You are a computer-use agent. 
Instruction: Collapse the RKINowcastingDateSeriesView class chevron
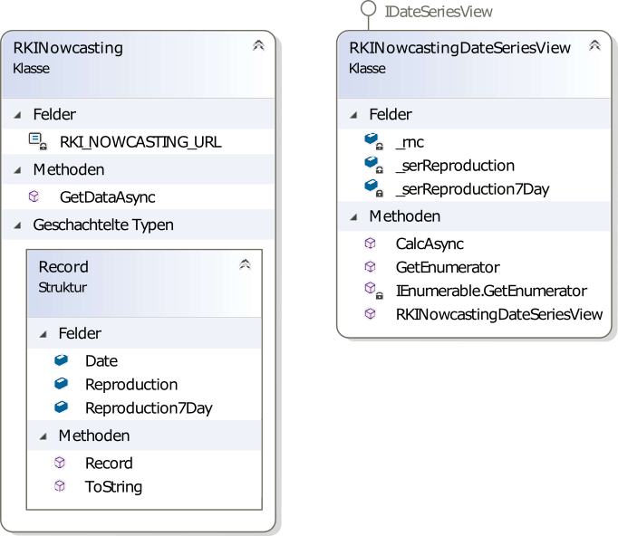coord(594,45)
